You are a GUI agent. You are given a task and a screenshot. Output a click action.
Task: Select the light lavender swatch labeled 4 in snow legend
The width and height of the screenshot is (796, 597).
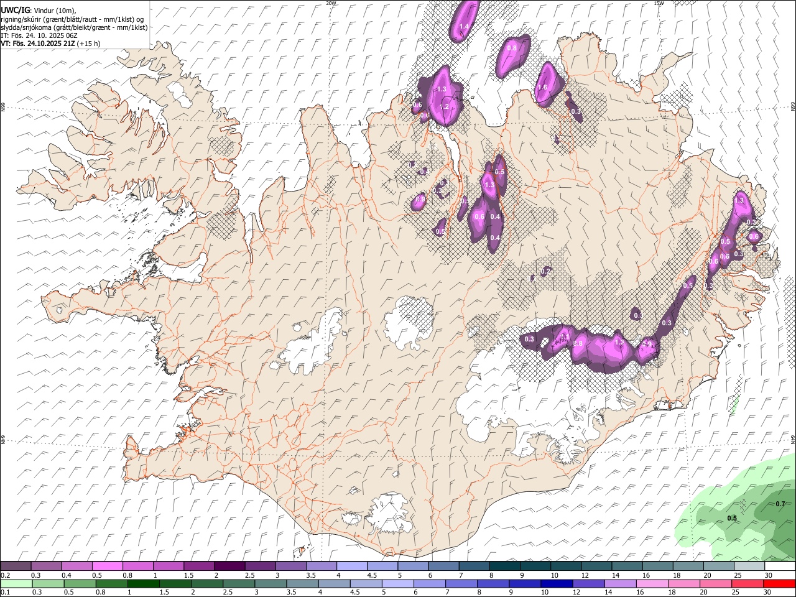point(352,567)
